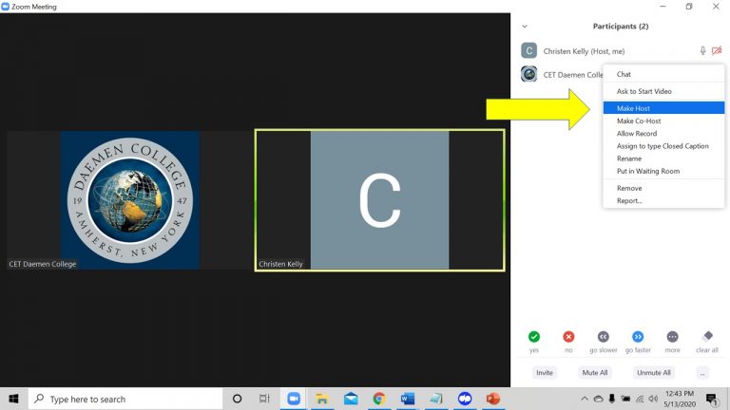This screenshot has height=410, width=730.
Task: Open Cortana circle icon on the taskbar
Action: (237, 399)
